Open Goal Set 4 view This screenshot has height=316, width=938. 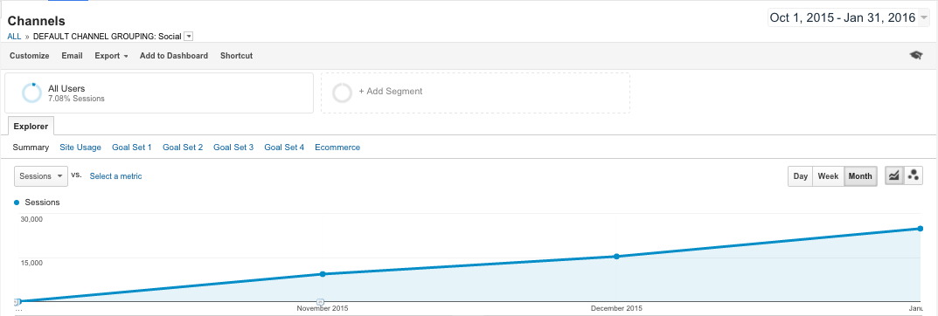284,147
